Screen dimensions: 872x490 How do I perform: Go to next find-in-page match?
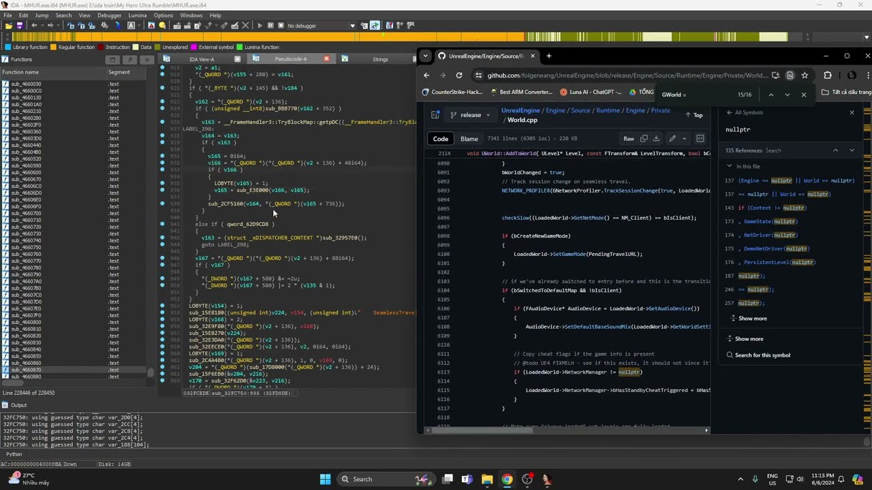coord(787,95)
